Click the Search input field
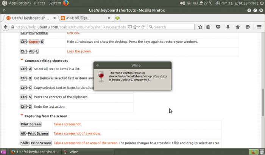 coord(171,27)
